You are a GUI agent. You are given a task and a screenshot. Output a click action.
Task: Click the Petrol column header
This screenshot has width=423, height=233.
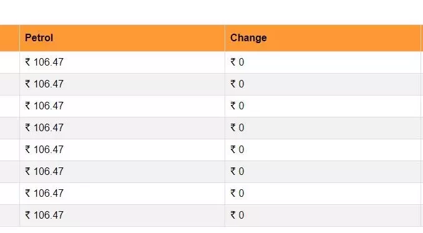[122, 38]
